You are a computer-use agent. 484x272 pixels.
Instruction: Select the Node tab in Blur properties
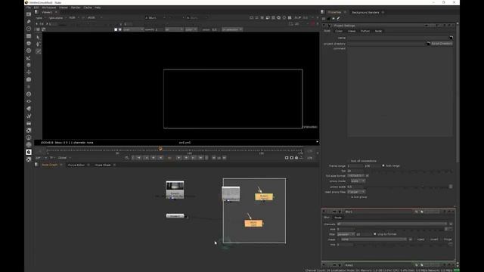point(338,218)
